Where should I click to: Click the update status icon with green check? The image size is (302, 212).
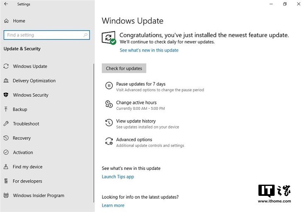click(109, 38)
